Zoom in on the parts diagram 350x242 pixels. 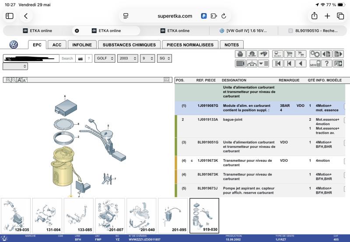click(x=8, y=80)
